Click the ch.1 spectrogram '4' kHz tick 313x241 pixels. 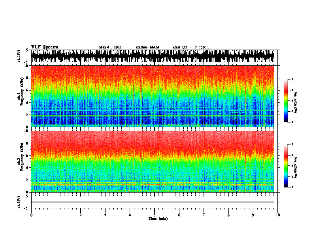(27, 103)
